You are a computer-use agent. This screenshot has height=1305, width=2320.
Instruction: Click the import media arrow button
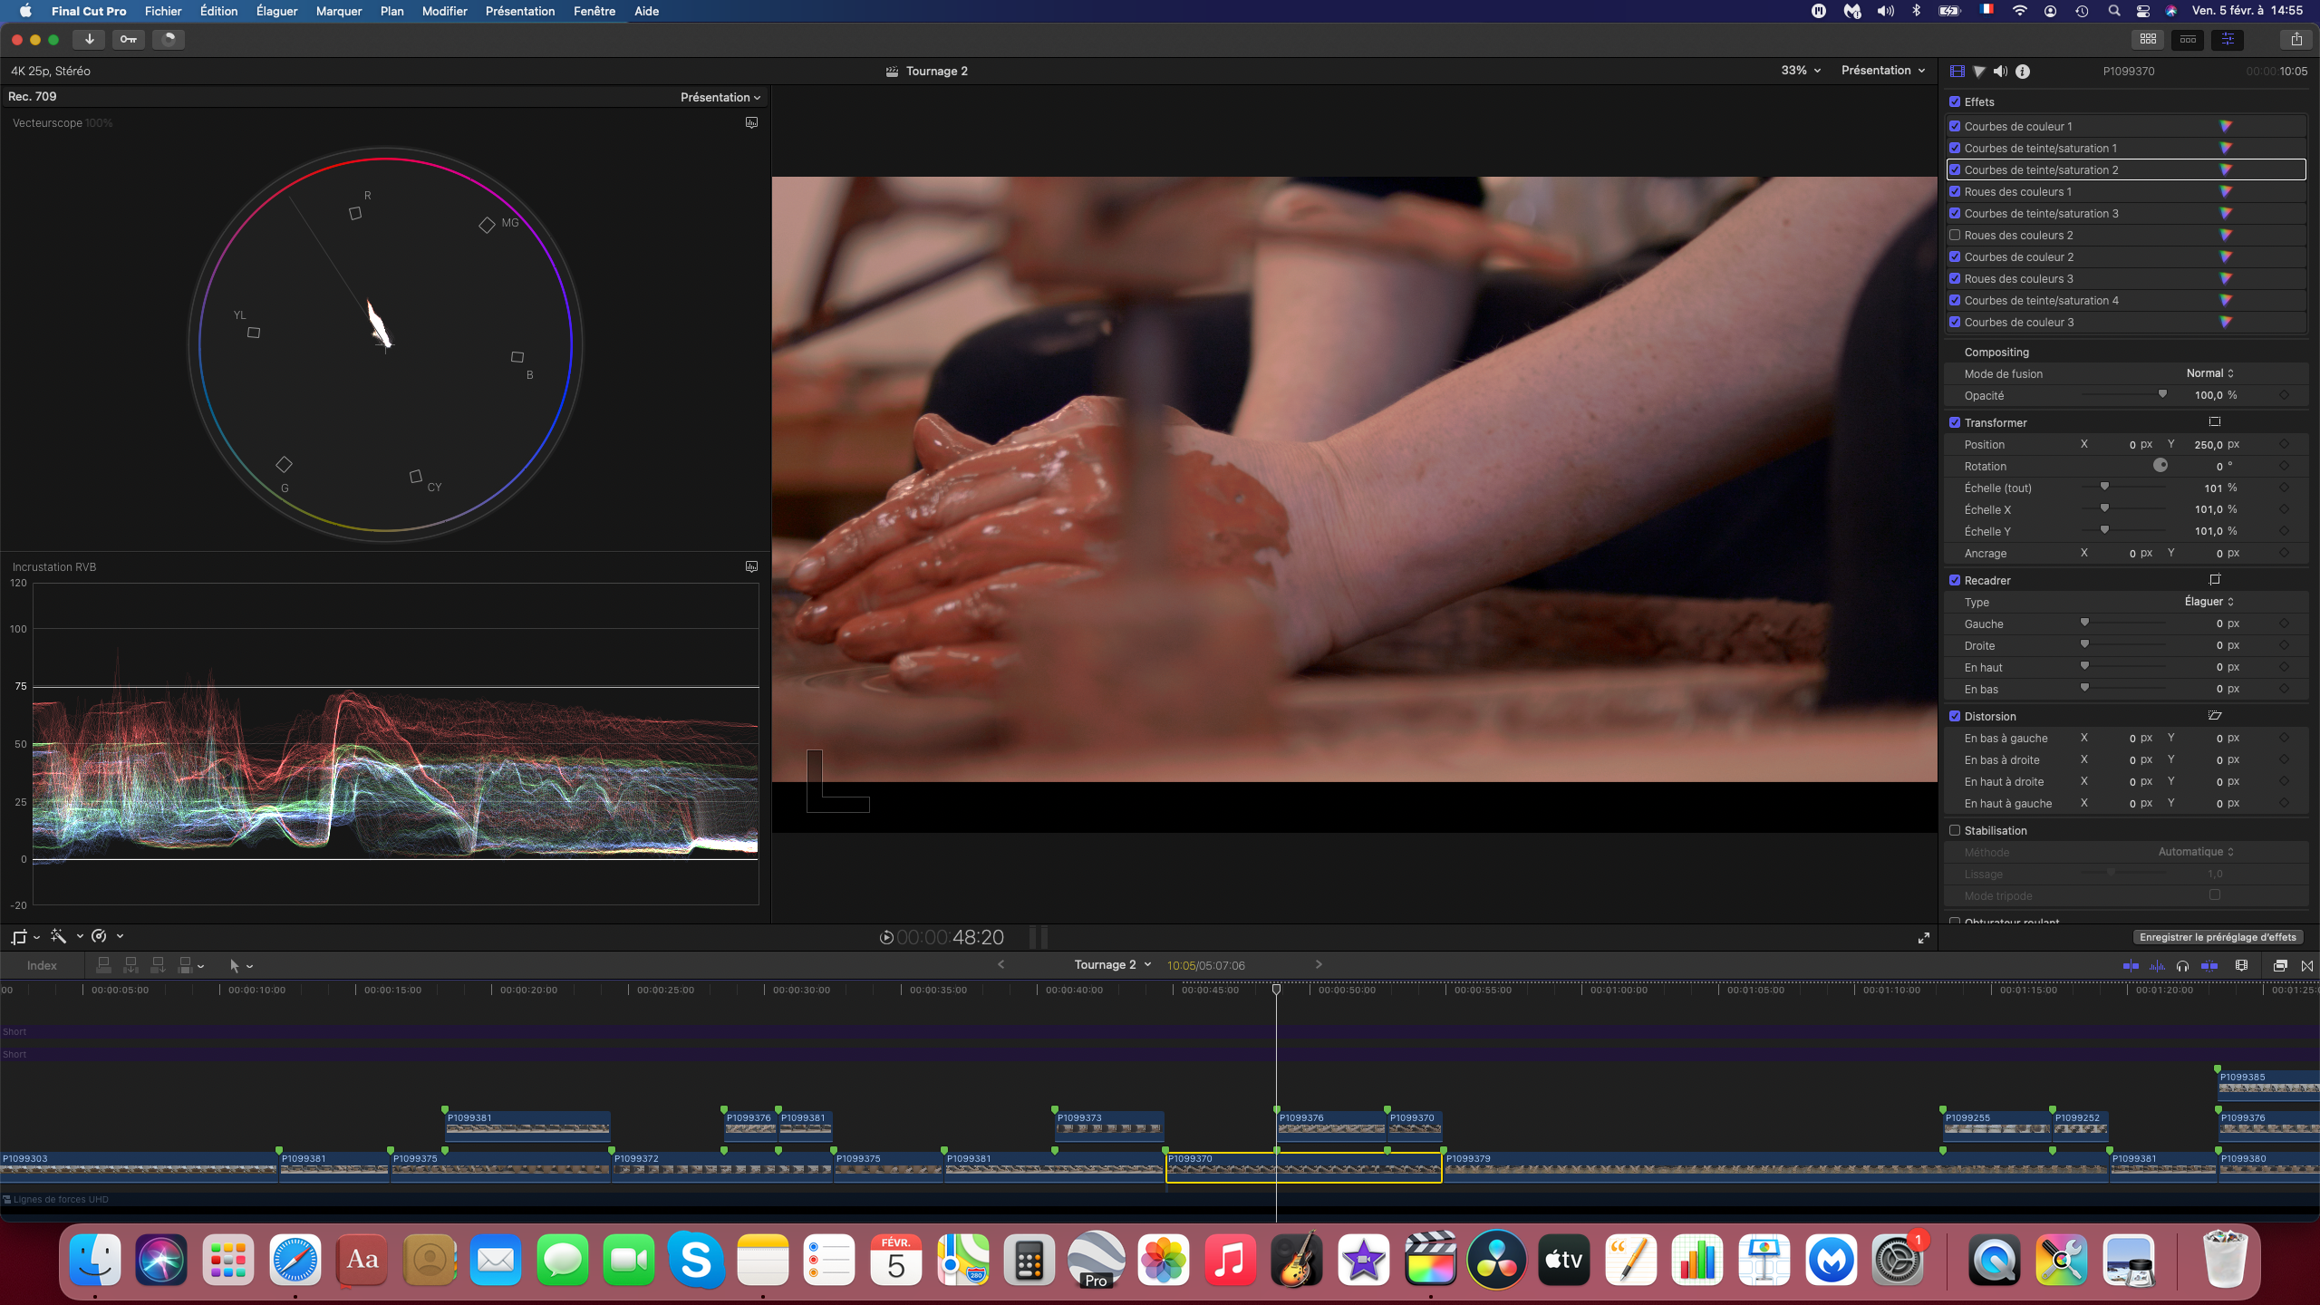click(89, 39)
